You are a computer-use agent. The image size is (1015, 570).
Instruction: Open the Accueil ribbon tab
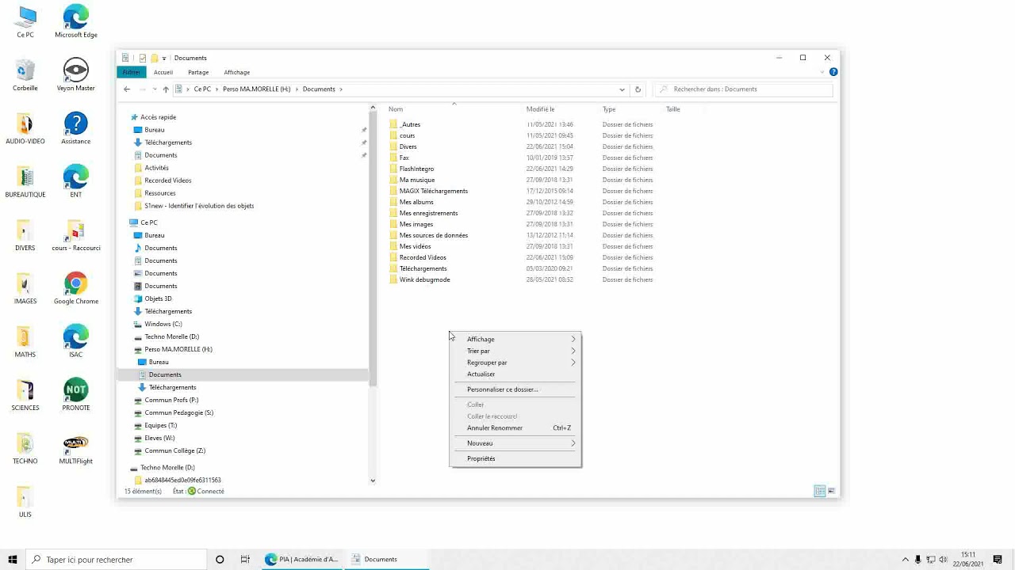(x=163, y=72)
